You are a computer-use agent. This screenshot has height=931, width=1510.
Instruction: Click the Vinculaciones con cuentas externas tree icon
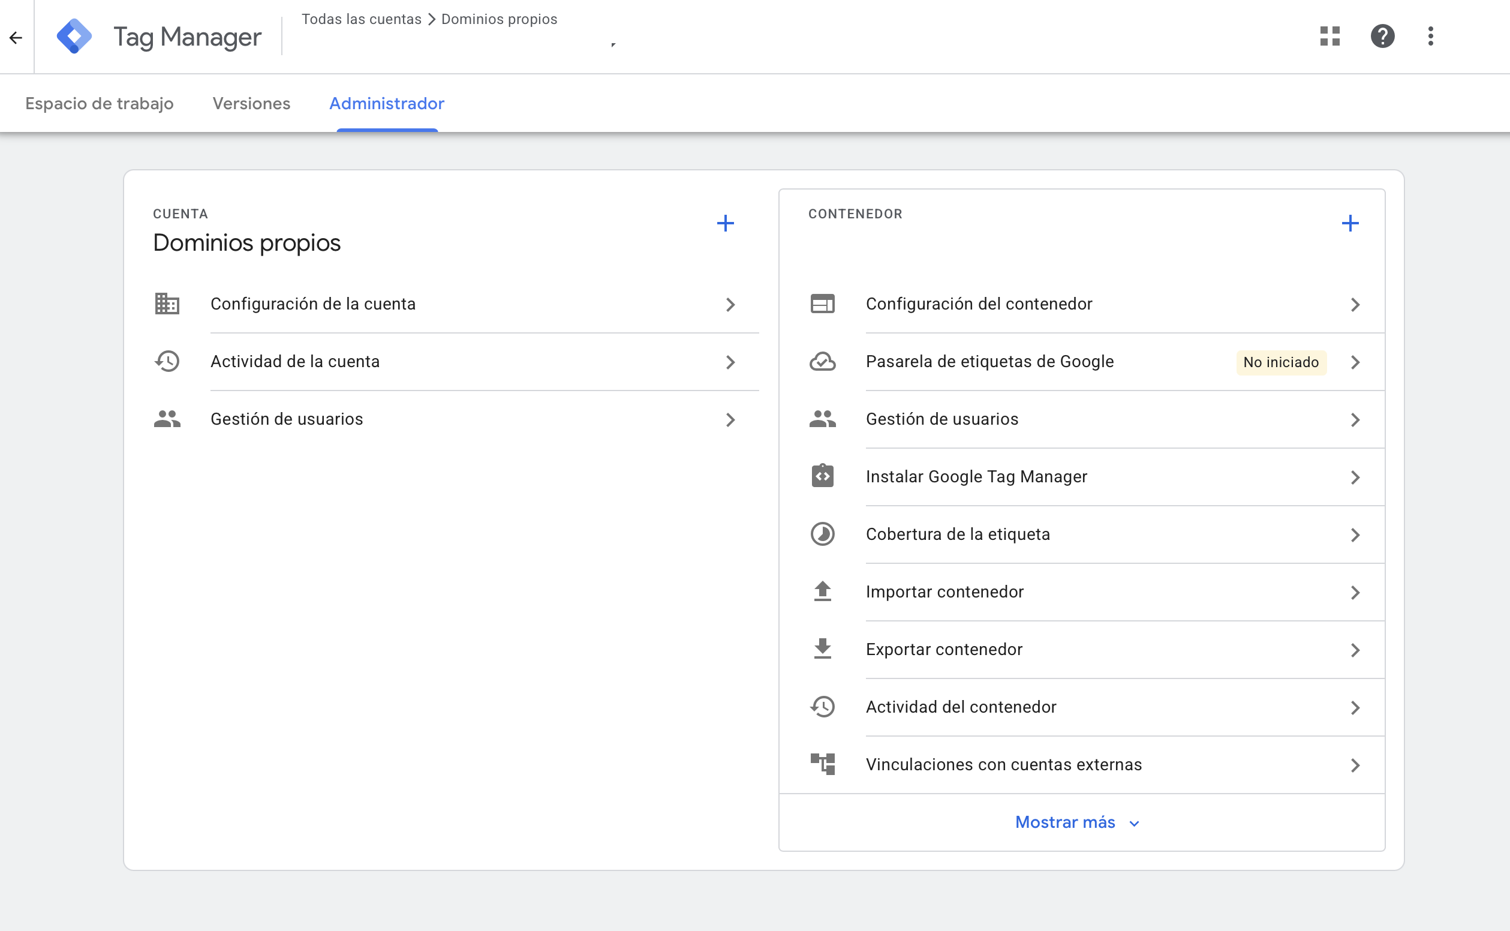coord(822,765)
